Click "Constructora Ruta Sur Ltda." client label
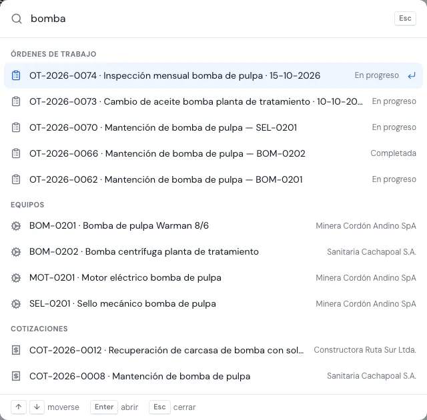 (365, 350)
